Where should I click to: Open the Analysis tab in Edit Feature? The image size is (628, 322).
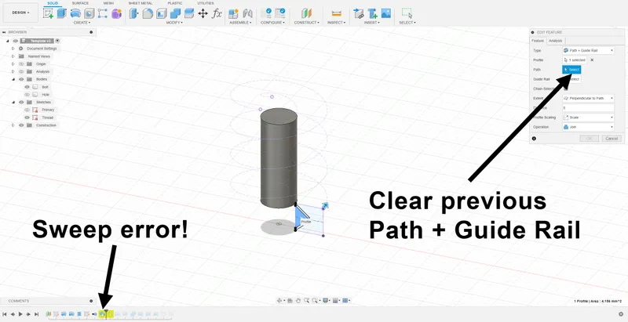pos(556,41)
